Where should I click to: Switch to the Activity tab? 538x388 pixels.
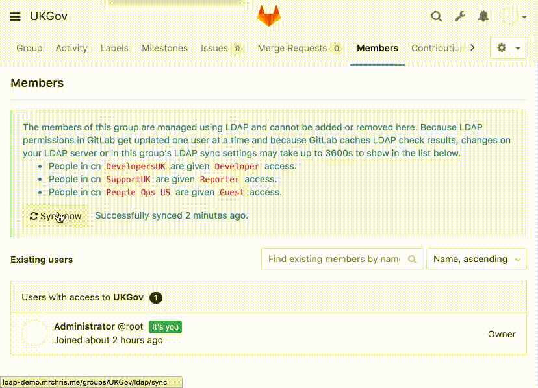pyautogui.click(x=71, y=48)
